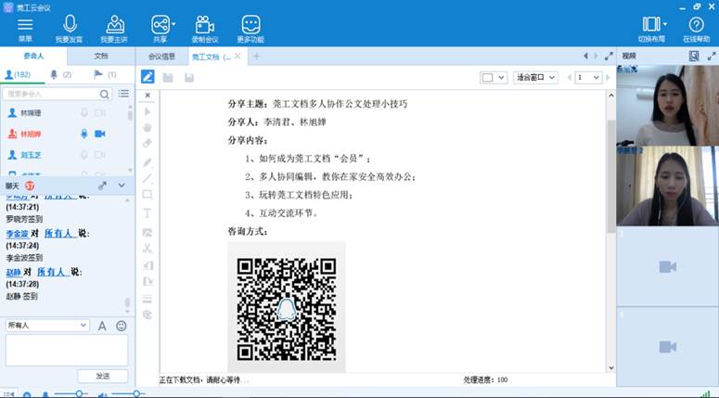Open 在线帮助 online help
This screenshot has height=398, width=719.
tap(696, 25)
